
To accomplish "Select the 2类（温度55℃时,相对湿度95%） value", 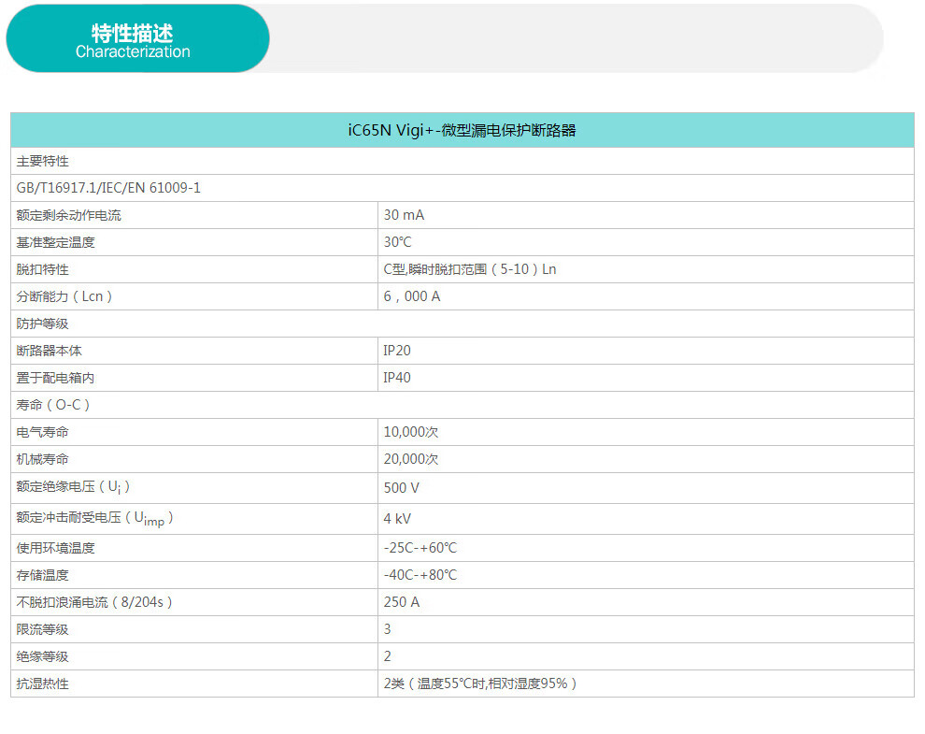I will click(480, 684).
